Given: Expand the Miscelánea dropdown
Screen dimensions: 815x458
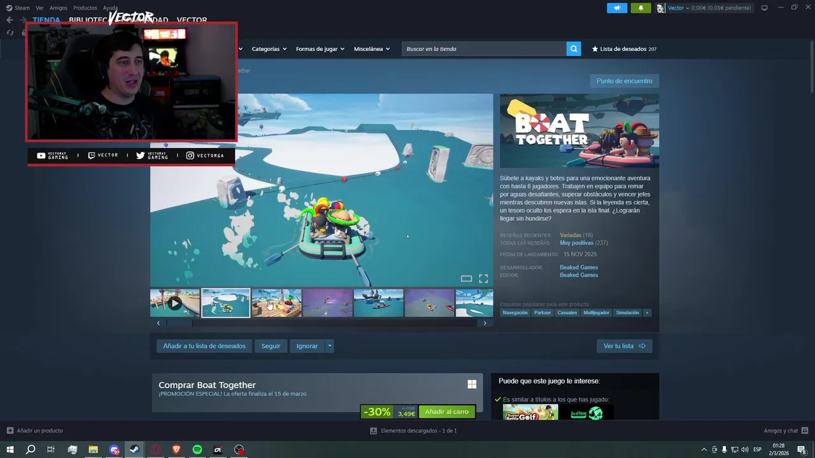Looking at the screenshot, I should point(372,49).
